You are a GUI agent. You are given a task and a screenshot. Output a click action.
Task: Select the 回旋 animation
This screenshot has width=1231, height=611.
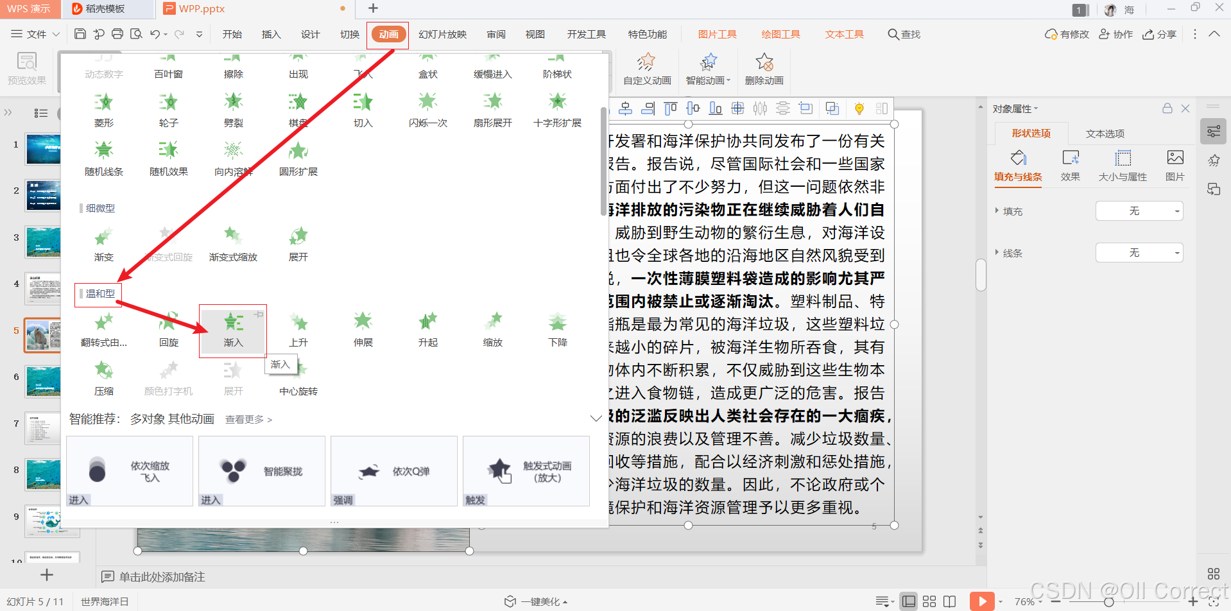click(168, 329)
